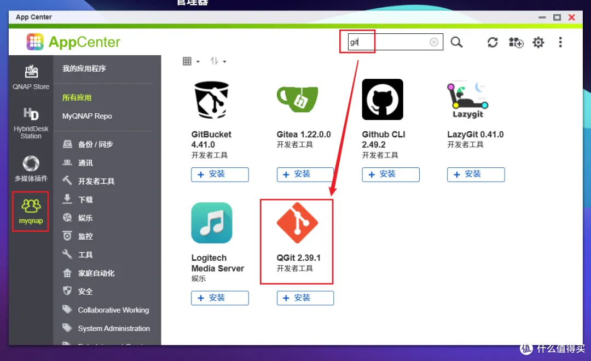The width and height of the screenshot is (591, 361).
Task: Select 所有应用 category
Action: pos(77,97)
